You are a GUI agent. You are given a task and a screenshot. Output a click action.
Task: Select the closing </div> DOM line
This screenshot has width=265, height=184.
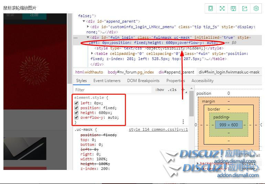(97, 64)
